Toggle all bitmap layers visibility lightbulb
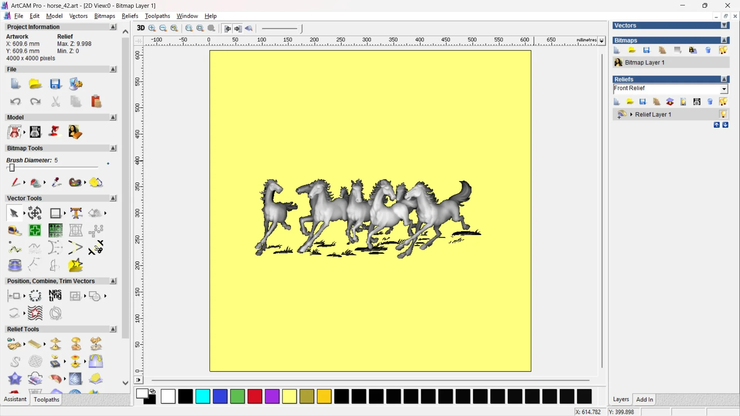This screenshot has width=740, height=416. point(723,50)
